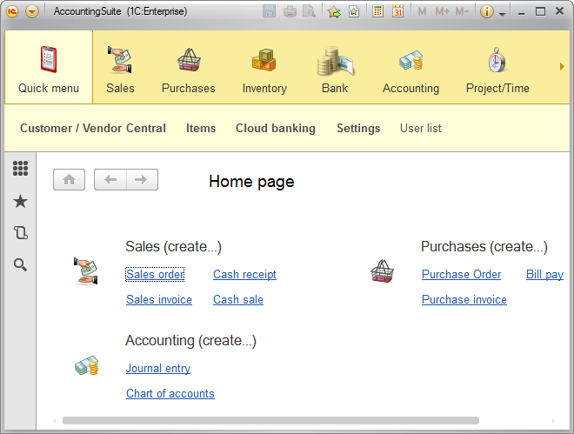Click the Purchases (create...) heading

coord(484,247)
